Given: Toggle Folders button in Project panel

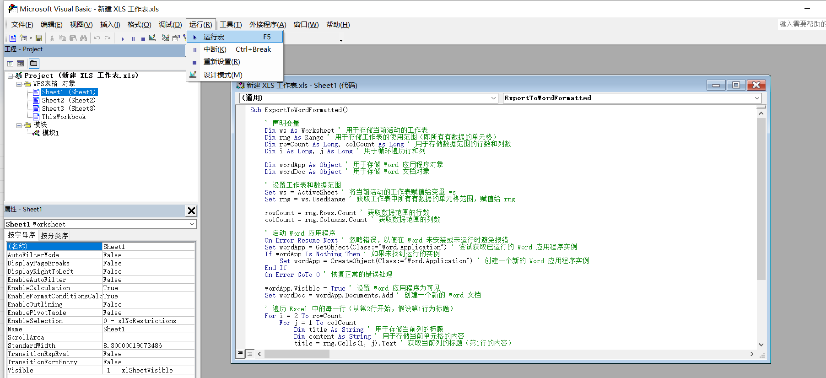Looking at the screenshot, I should click(x=34, y=63).
